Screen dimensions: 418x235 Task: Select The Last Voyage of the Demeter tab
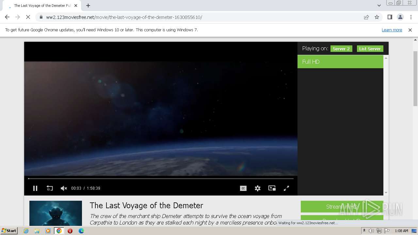(41, 6)
